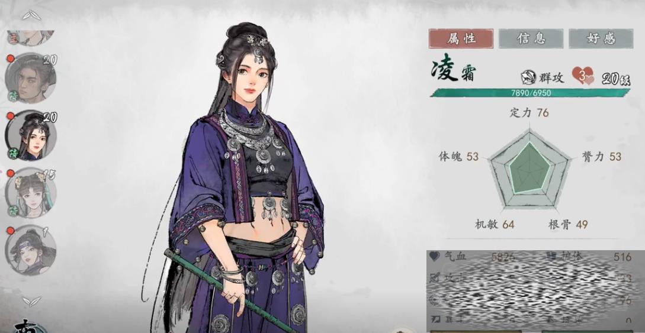
Task: Click the 攻击 attack stat icon
Action: (434, 278)
